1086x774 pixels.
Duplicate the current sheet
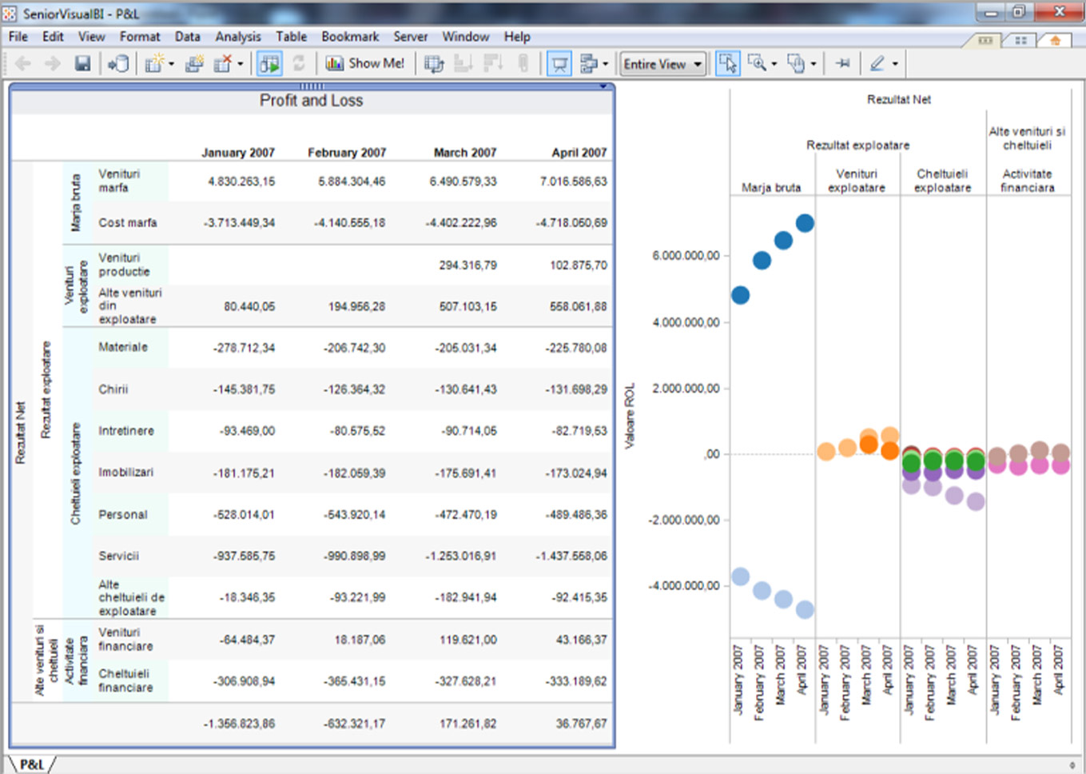pos(193,63)
